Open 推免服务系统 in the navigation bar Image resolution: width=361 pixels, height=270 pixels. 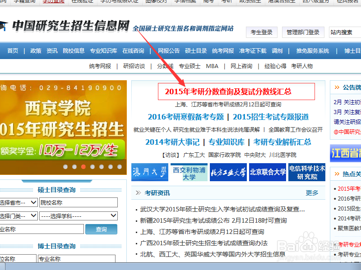point(313,50)
